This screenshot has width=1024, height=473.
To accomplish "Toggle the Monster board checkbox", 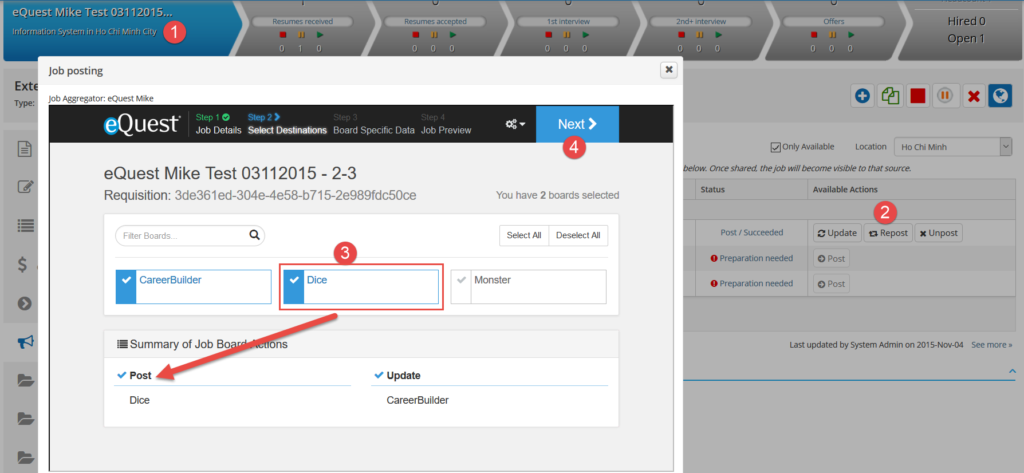I will [x=461, y=286].
